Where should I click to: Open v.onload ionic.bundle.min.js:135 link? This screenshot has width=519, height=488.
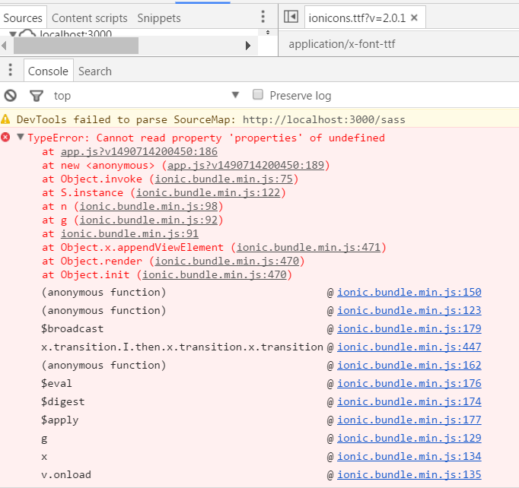tap(409, 474)
